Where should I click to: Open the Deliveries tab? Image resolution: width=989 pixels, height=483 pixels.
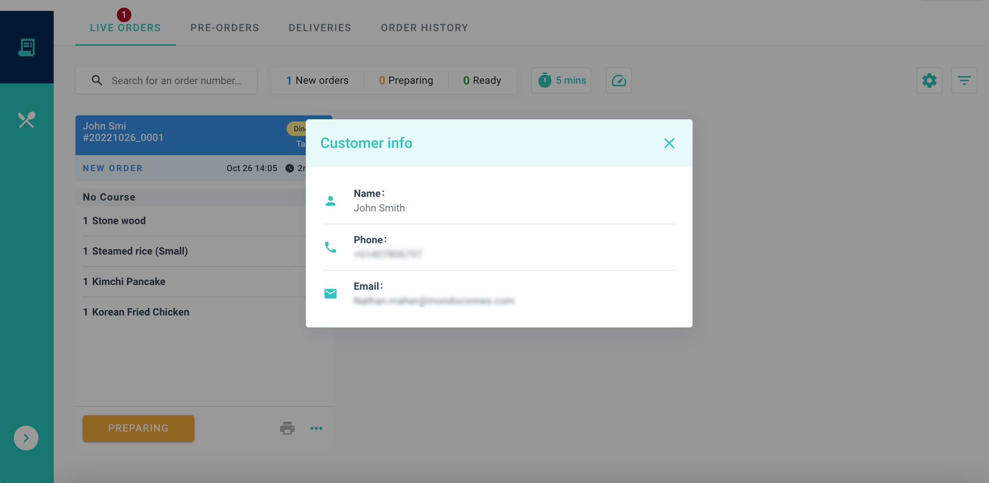click(x=320, y=28)
